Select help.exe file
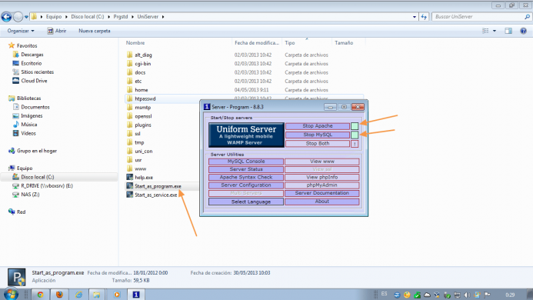This screenshot has width=533, height=300. (x=144, y=178)
